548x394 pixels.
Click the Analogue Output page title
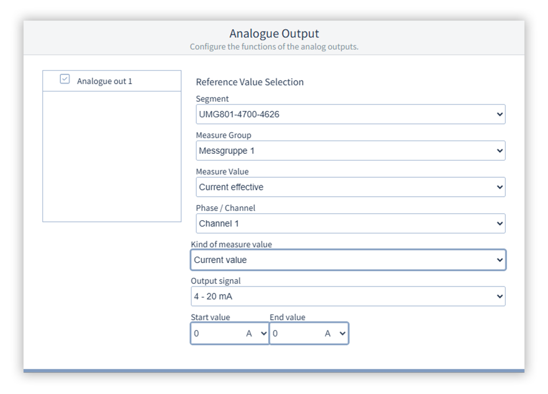point(274,34)
